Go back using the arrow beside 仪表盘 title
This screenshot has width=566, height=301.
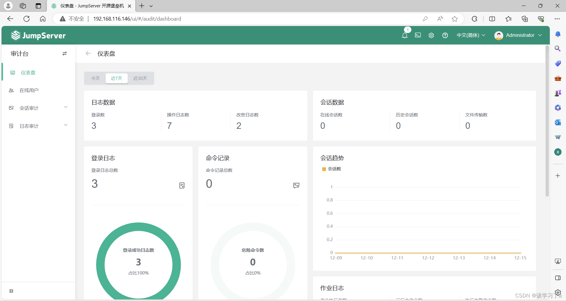(88, 53)
